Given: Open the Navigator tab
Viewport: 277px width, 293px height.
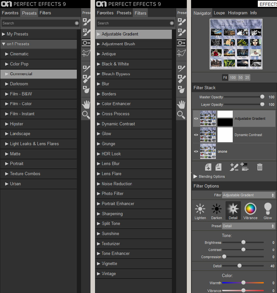Looking at the screenshot, I should click(x=202, y=13).
